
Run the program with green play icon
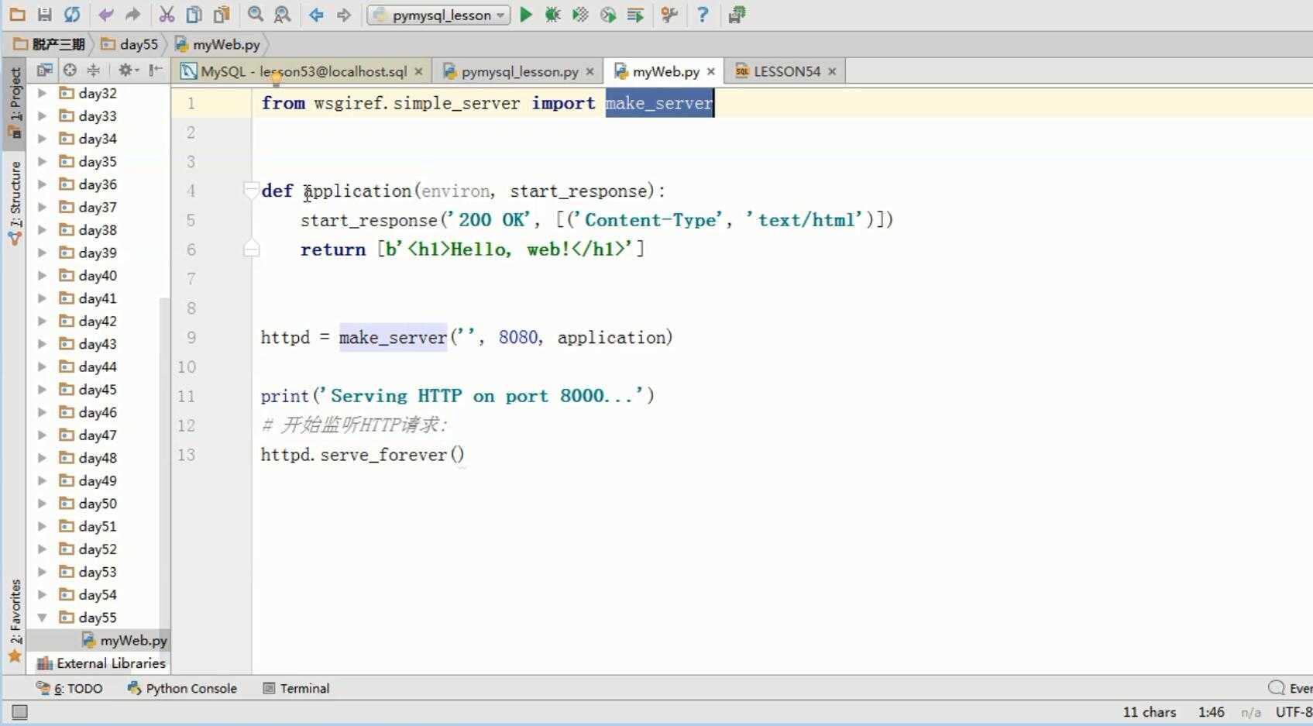coord(526,15)
